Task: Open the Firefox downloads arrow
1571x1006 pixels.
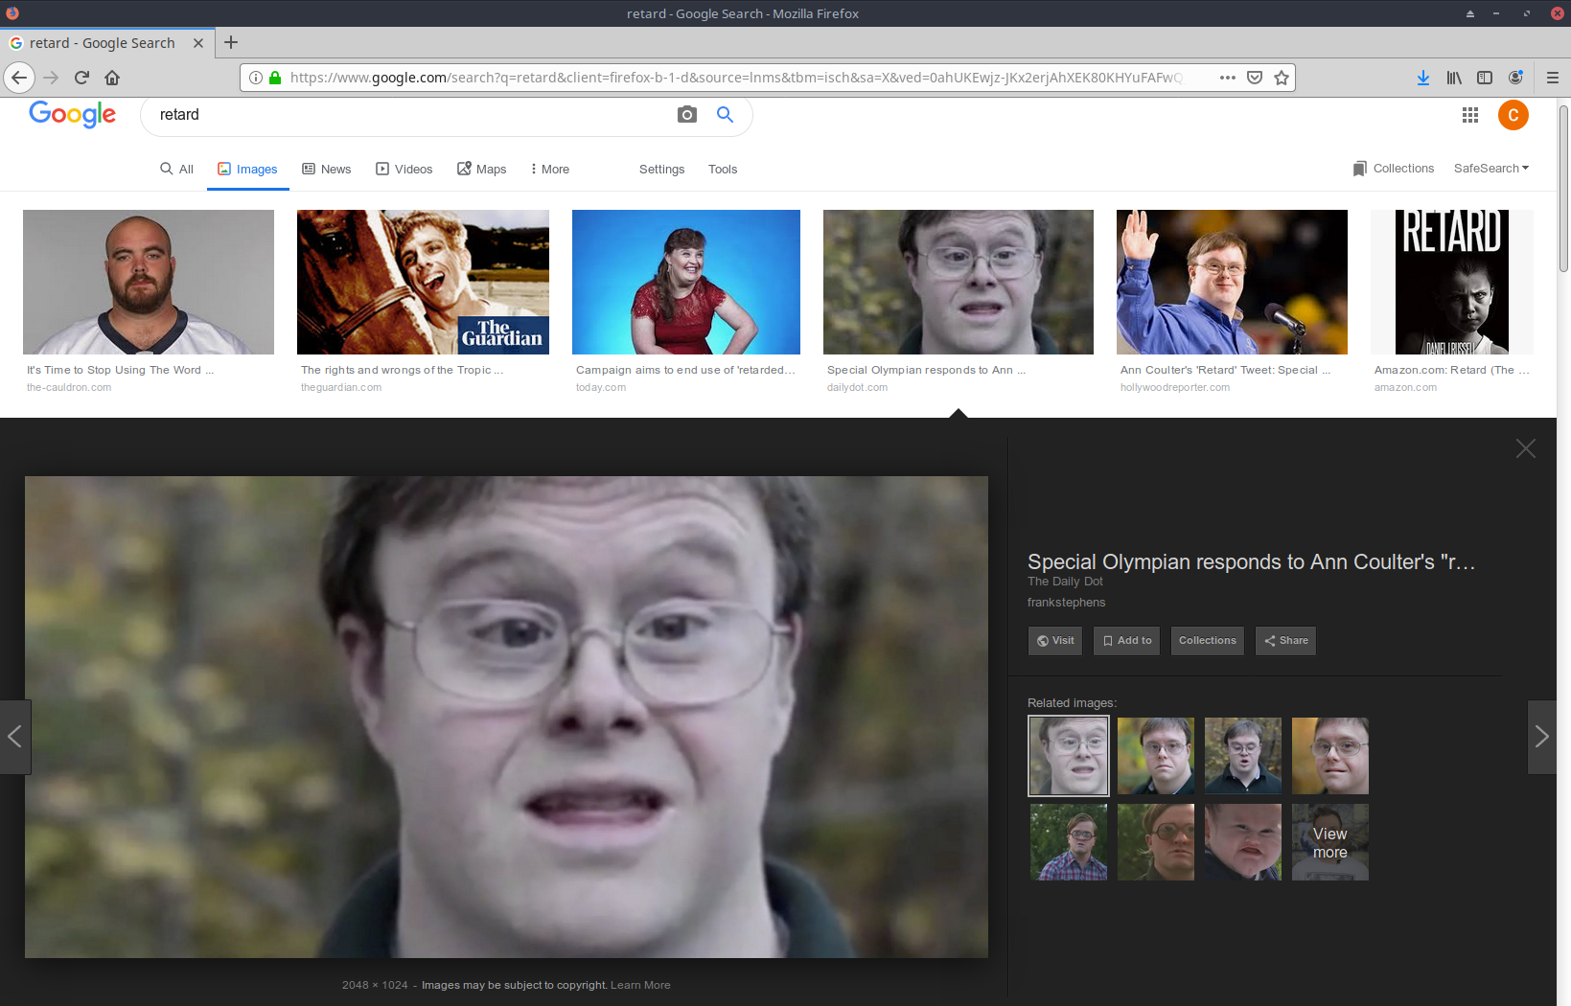Action: click(x=1423, y=78)
